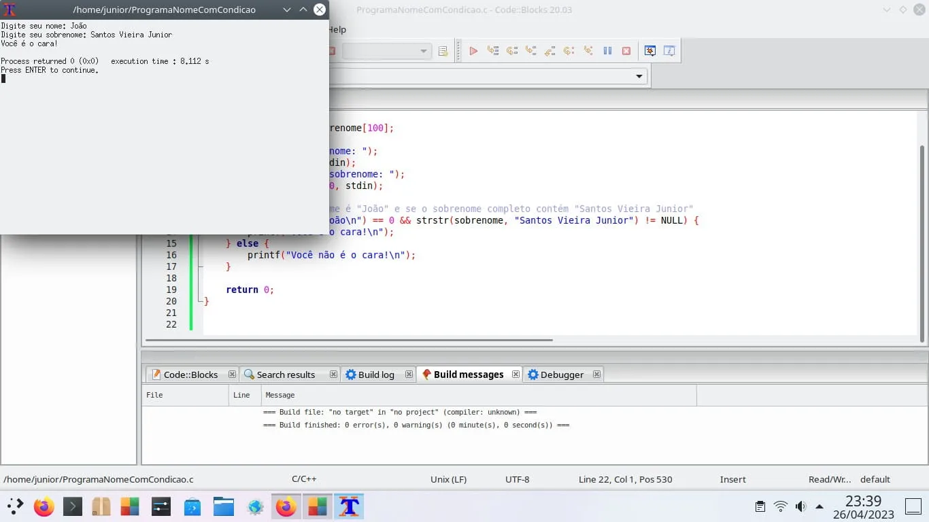This screenshot has width=929, height=522.
Task: Close the Search results tab
Action: tap(333, 375)
